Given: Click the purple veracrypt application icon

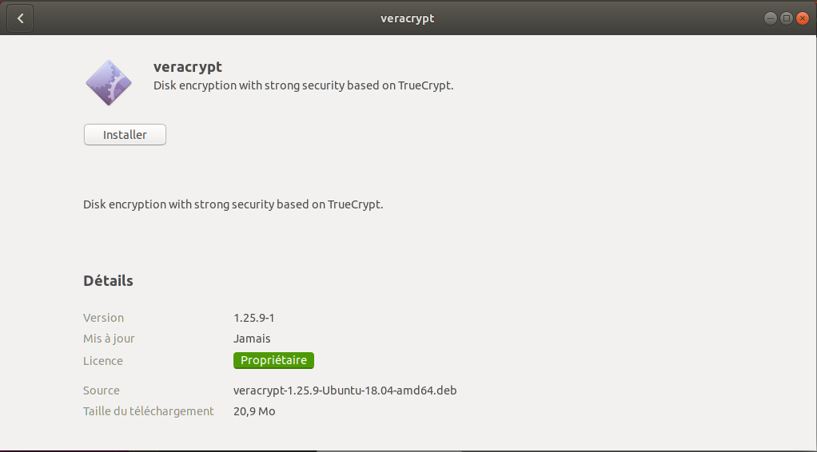Looking at the screenshot, I should tap(109, 82).
